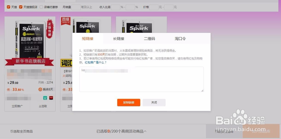Click the 新华书店旗舰店 red banner
This screenshot has width=281, height=139.
point(30,61)
